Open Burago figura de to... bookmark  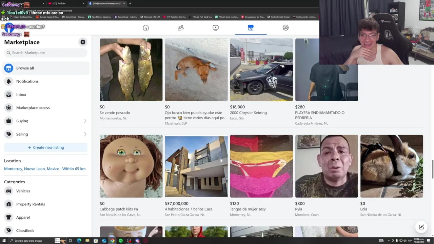[x=47, y=17]
